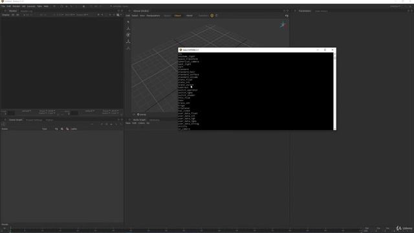Screen dimensions: 414x233
Task: Switch to the Node Graph tab
Action: pyautogui.click(x=140, y=120)
